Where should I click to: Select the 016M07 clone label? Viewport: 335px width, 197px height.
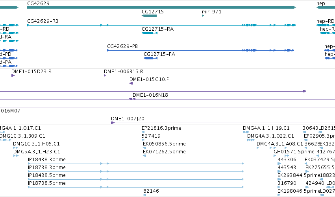10,111
